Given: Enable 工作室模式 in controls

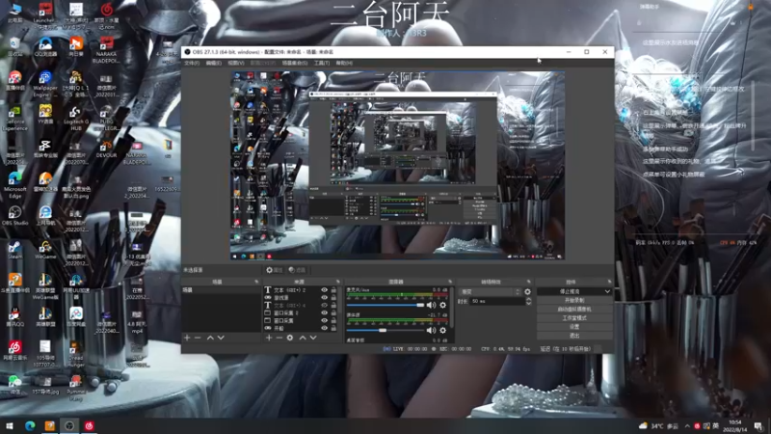Looking at the screenshot, I should tap(574, 318).
